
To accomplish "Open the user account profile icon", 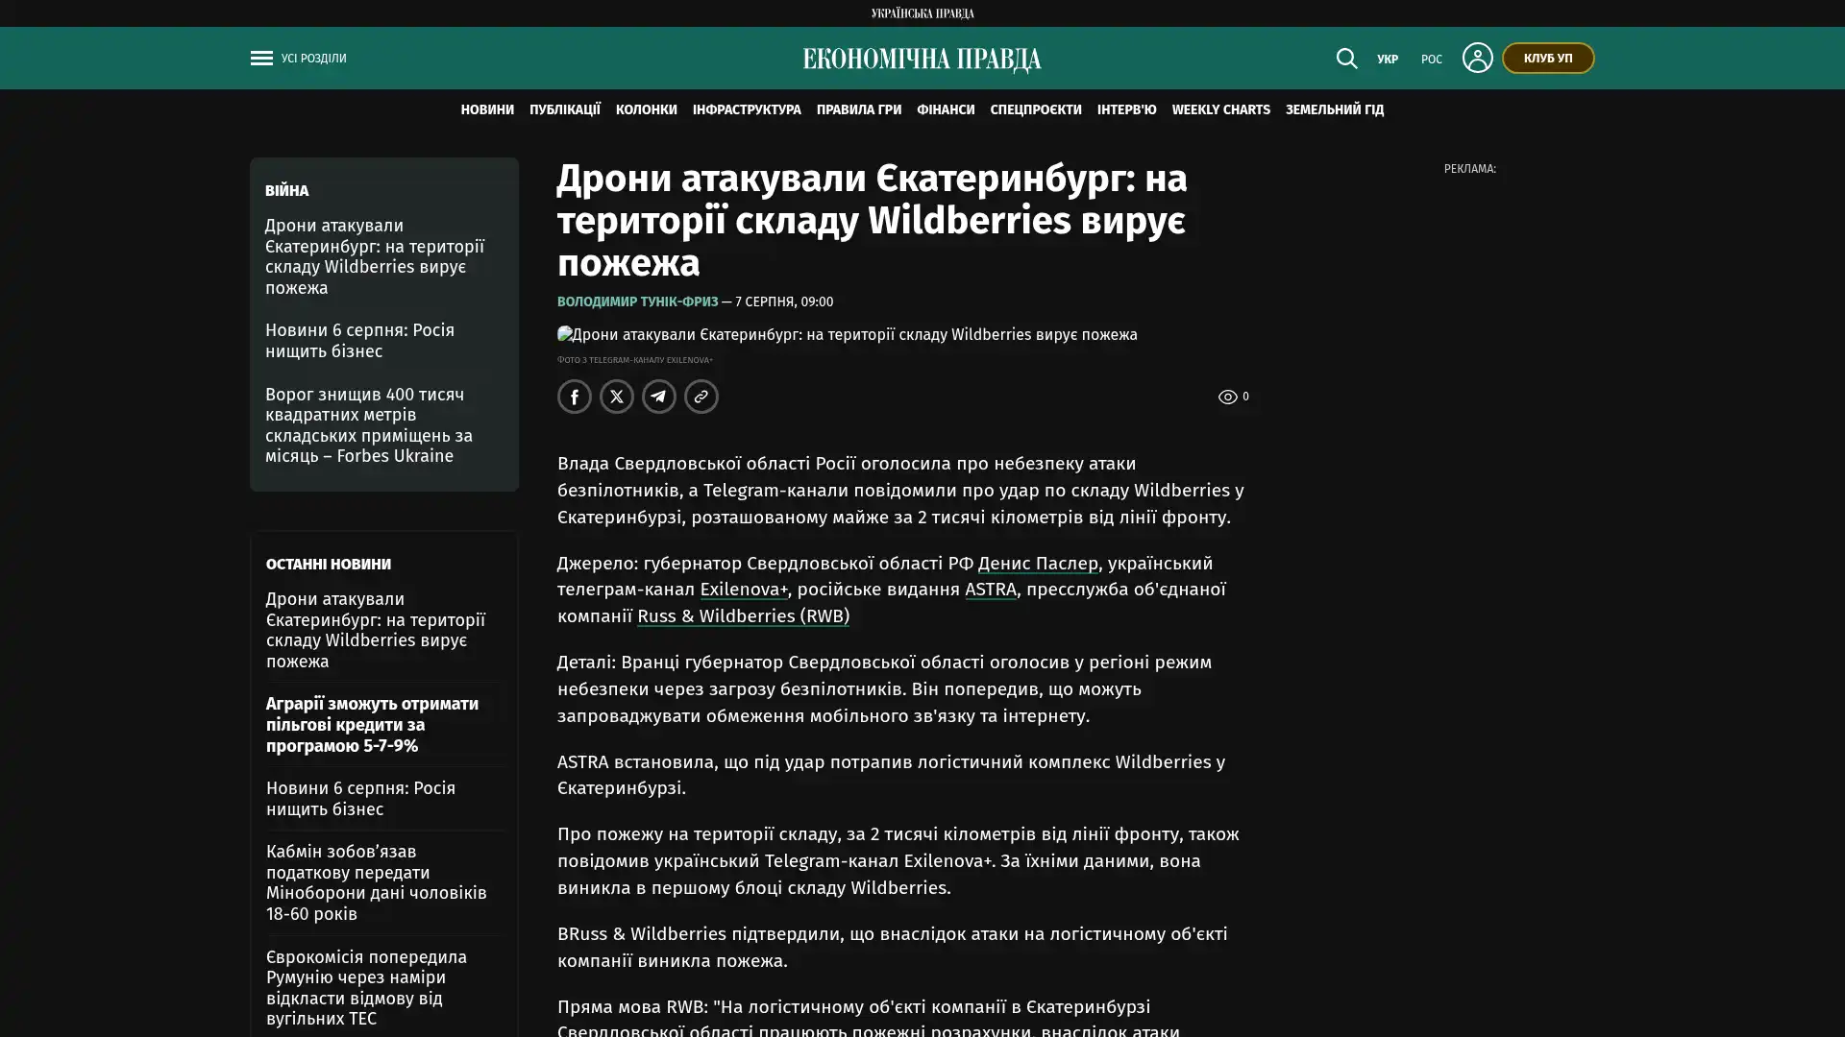I will 1477,58.
